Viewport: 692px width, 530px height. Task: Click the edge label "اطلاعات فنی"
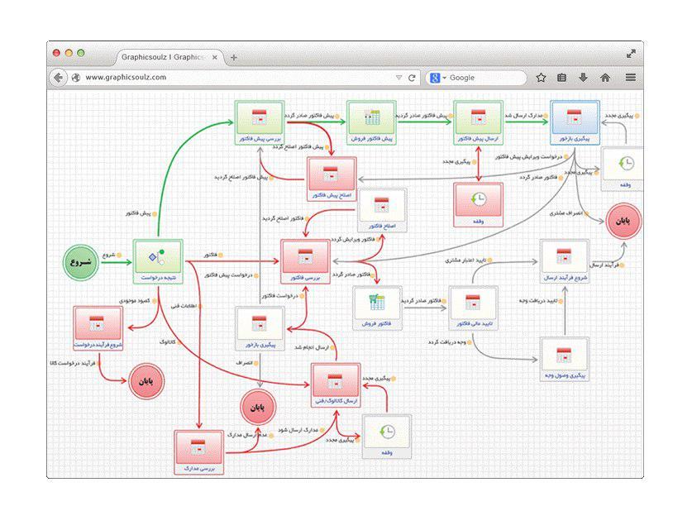click(x=184, y=306)
